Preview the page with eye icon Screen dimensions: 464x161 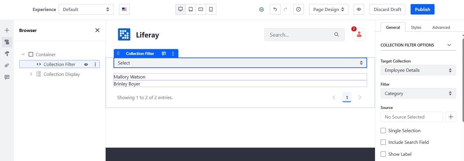click(x=359, y=9)
